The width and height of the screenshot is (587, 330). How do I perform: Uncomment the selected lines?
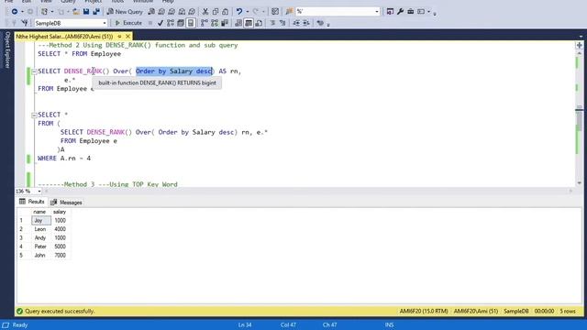tap(282, 23)
